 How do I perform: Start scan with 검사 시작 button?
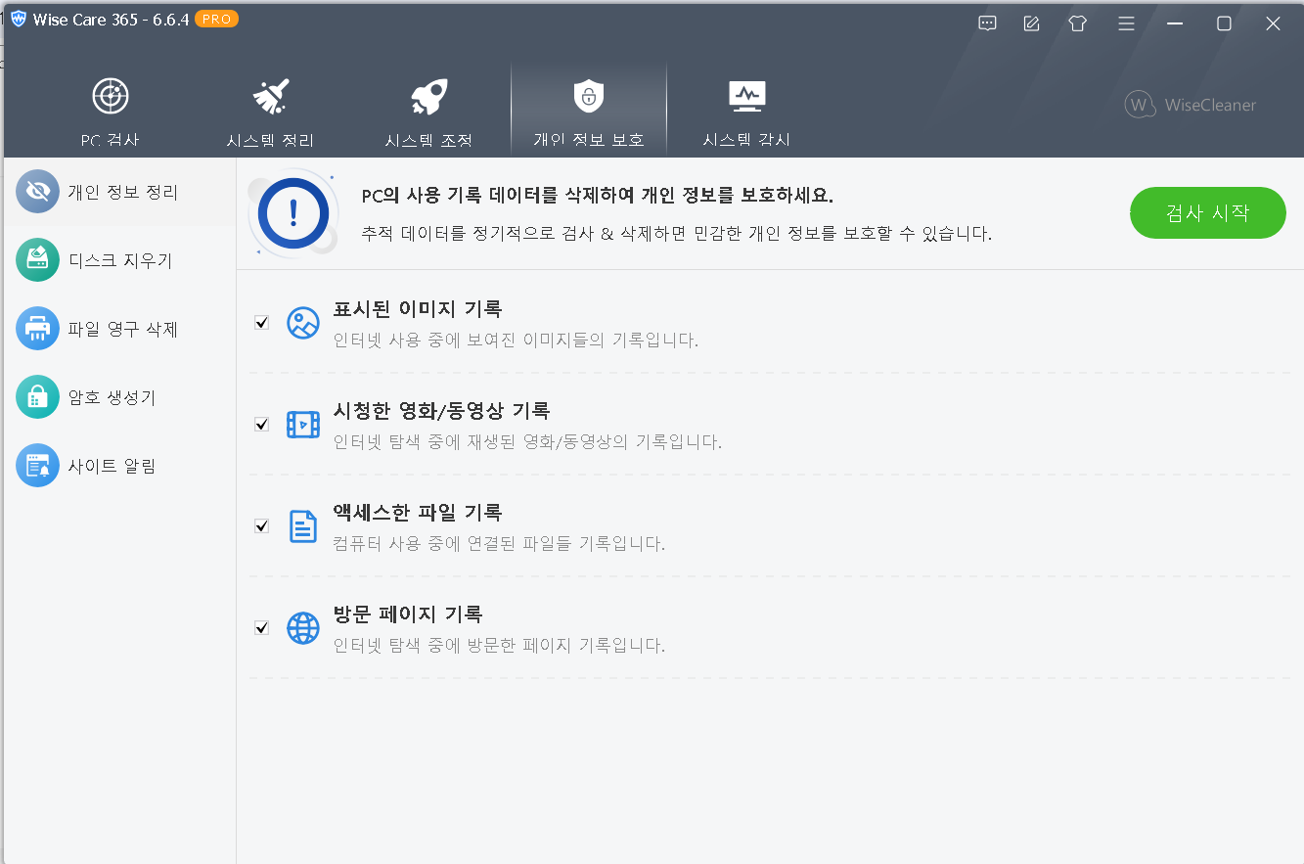tap(1208, 212)
